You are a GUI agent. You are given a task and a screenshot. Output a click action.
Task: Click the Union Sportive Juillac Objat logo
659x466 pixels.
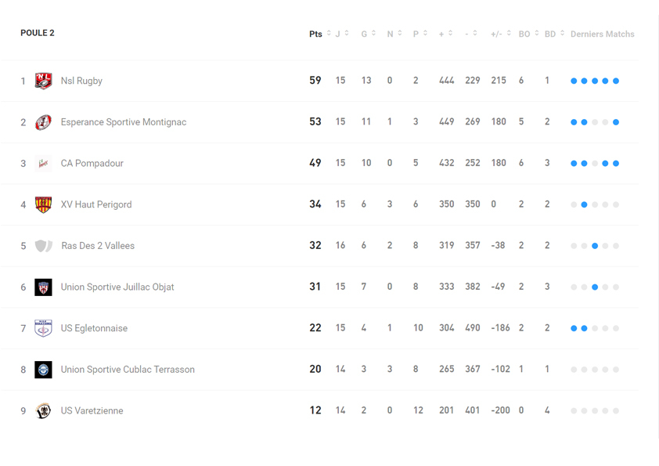pyautogui.click(x=44, y=287)
